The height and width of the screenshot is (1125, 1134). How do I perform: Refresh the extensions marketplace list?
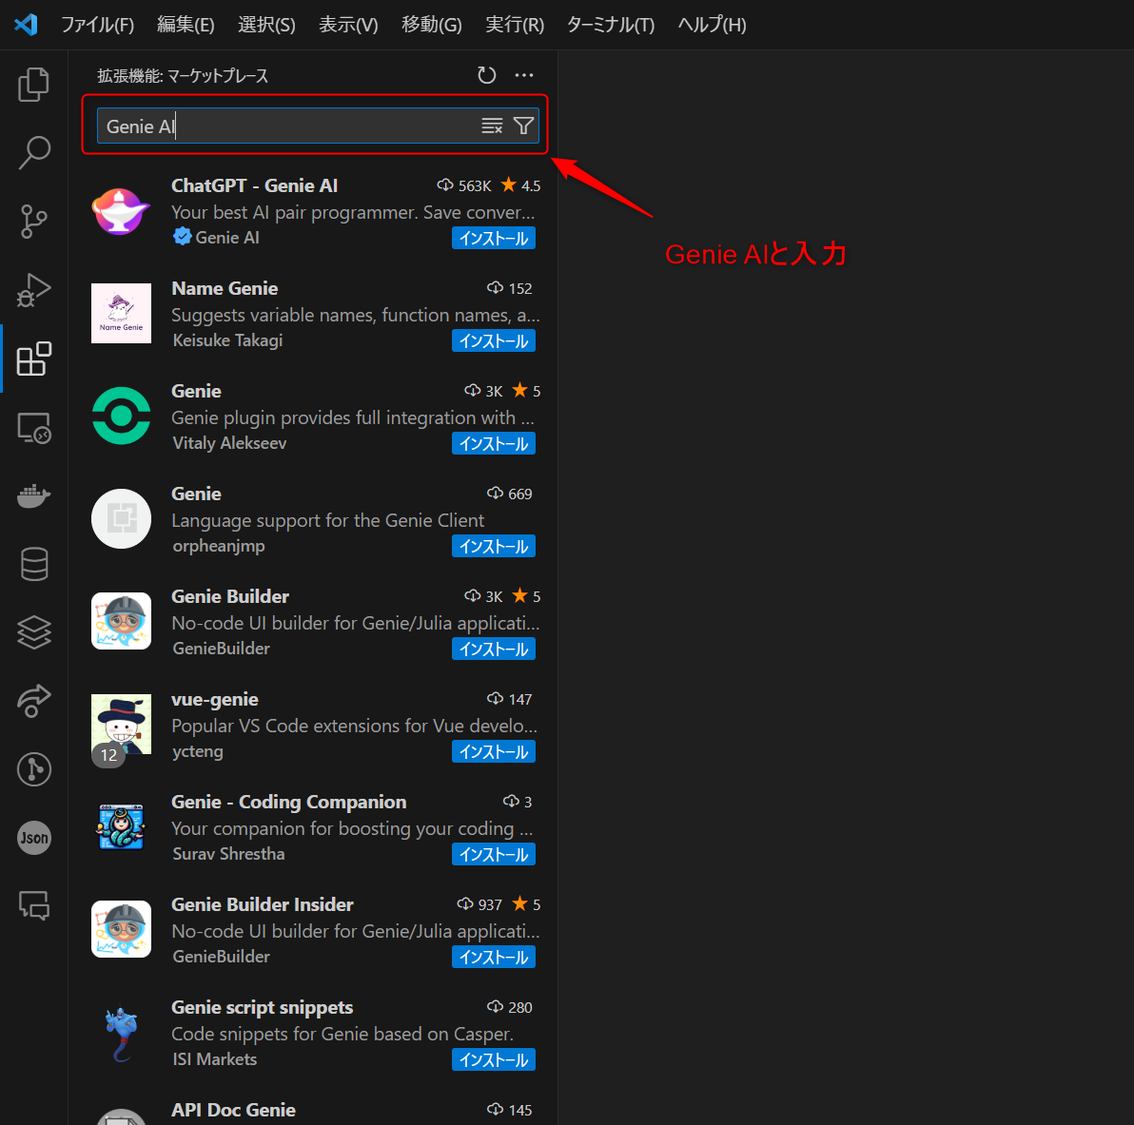[487, 75]
